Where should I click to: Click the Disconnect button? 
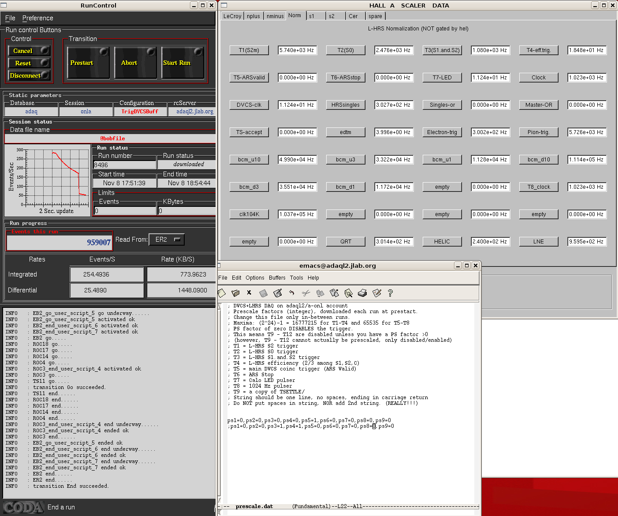30,75
